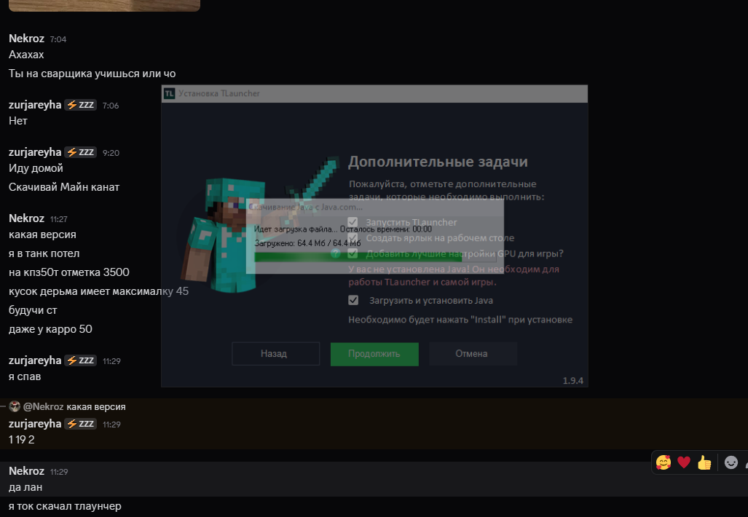Image resolution: width=748 pixels, height=517 pixels.
Task: React with the smiling hearts emoji
Action: pos(663,462)
